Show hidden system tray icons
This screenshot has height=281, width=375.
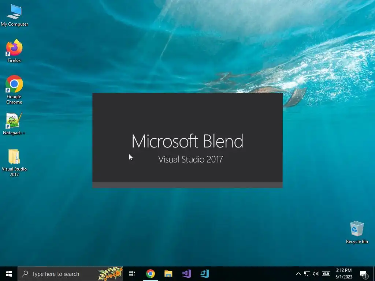298,274
